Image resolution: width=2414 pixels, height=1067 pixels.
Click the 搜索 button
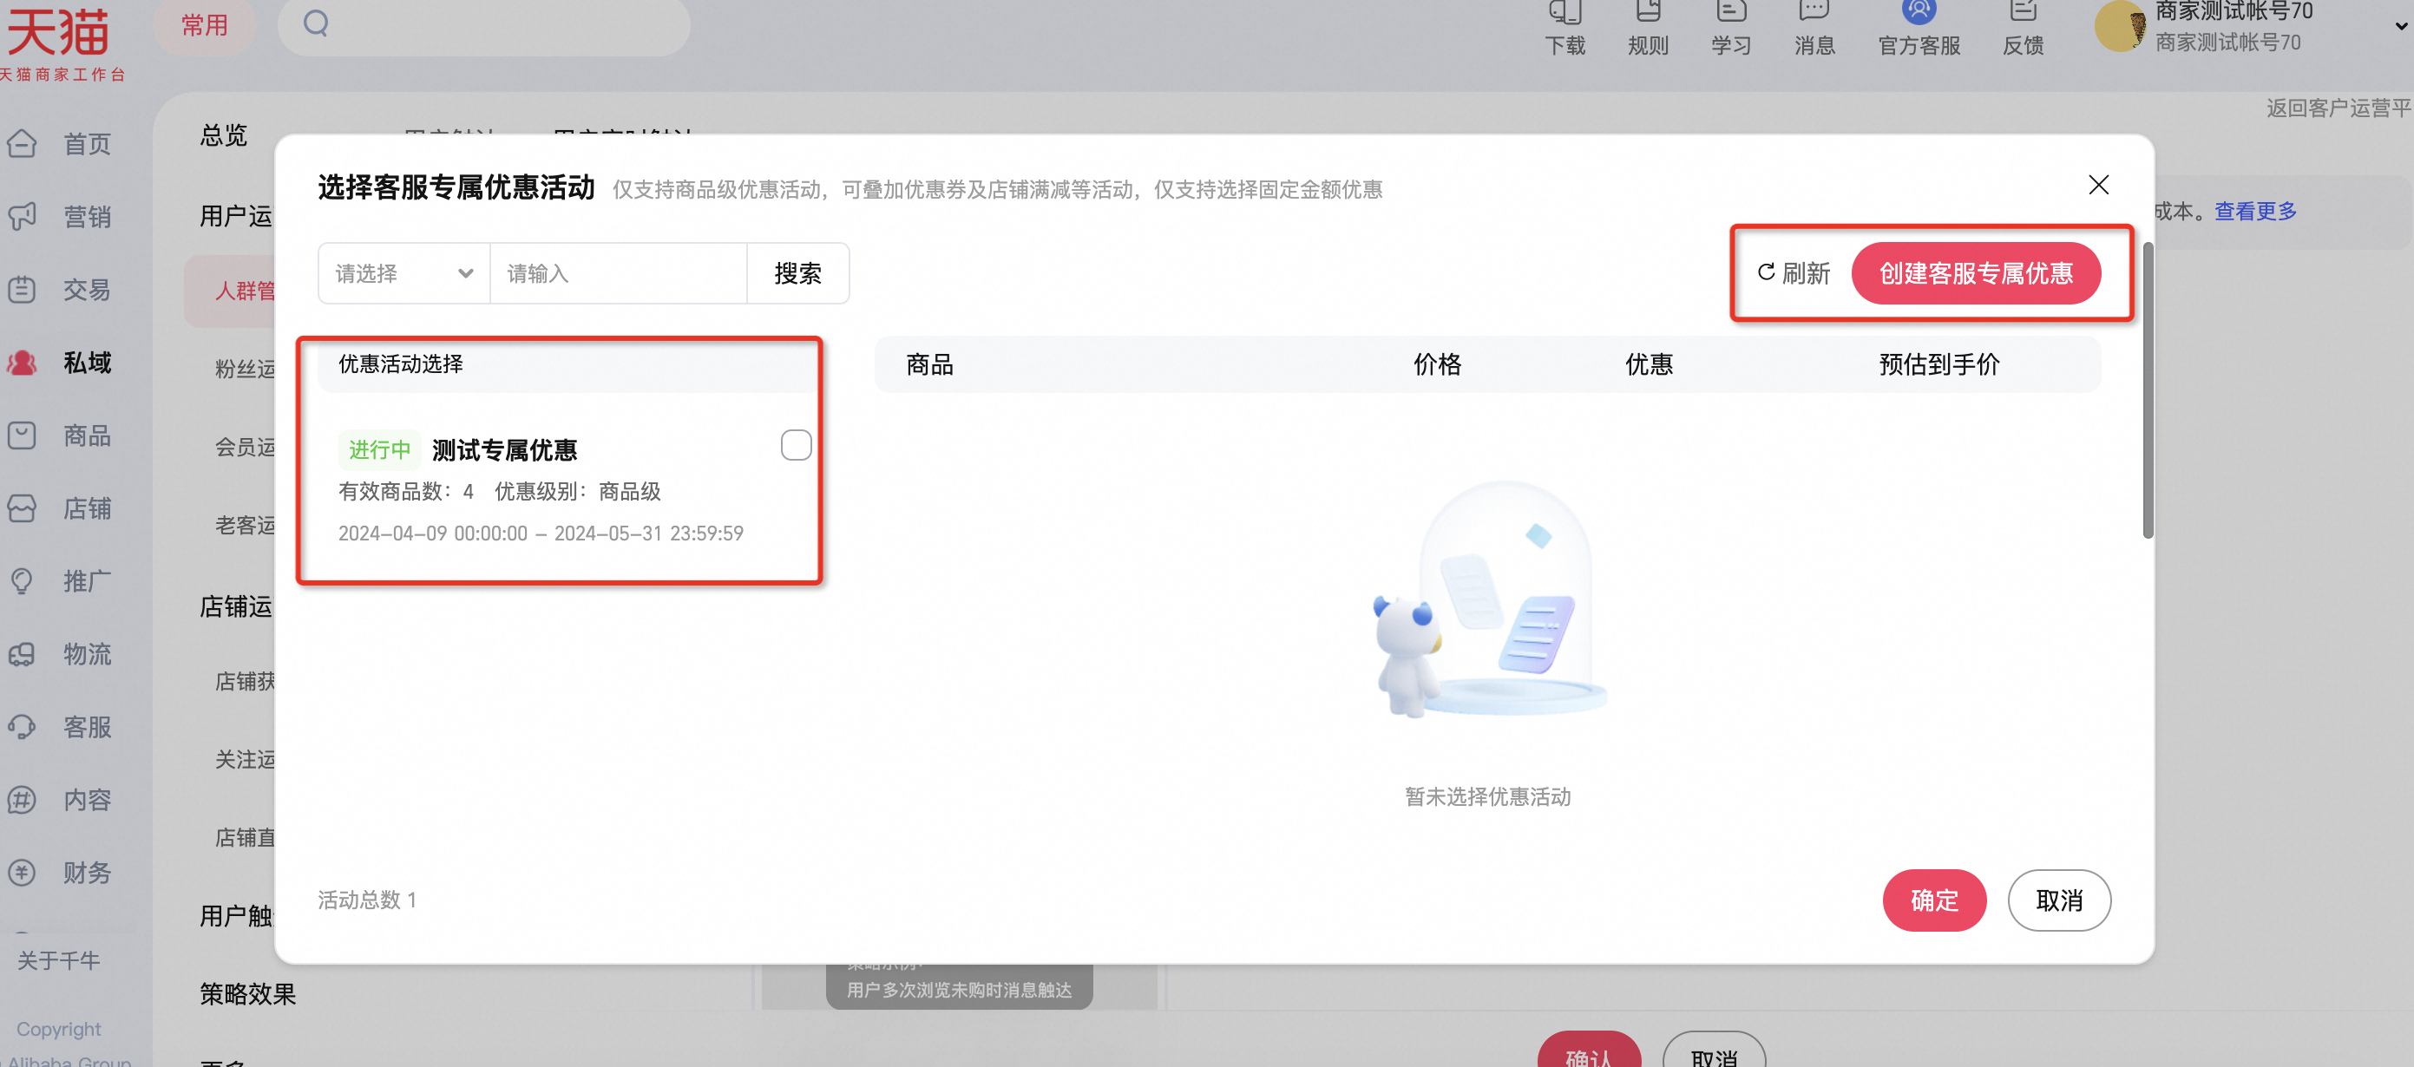tap(798, 273)
